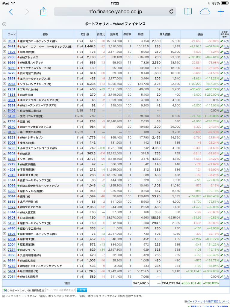Viewport: 230px width, 307px height.
Task: Click 入力 link in row 7274
Action: pos(226,250)
